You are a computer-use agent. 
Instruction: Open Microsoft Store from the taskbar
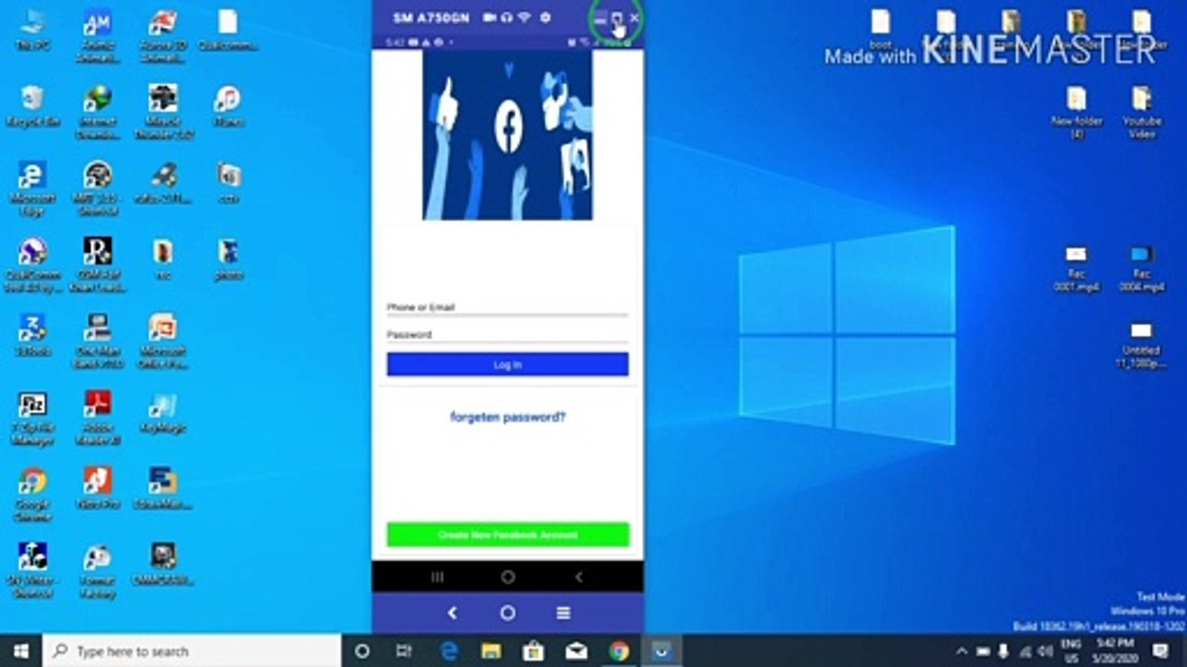pos(534,651)
